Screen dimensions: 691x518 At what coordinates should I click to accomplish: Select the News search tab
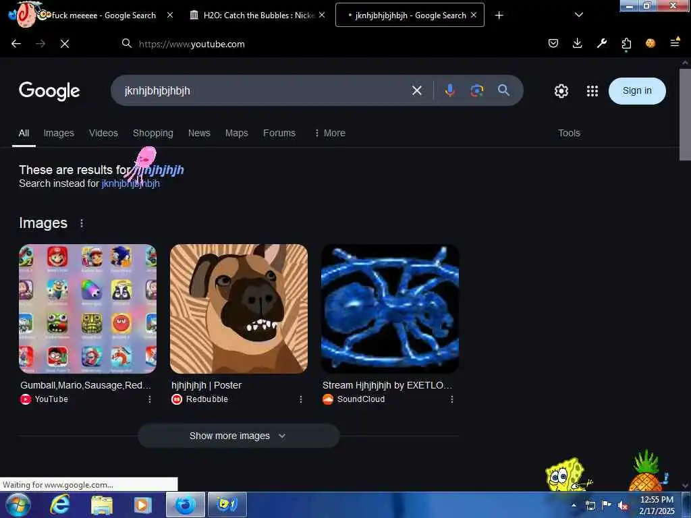click(x=199, y=133)
